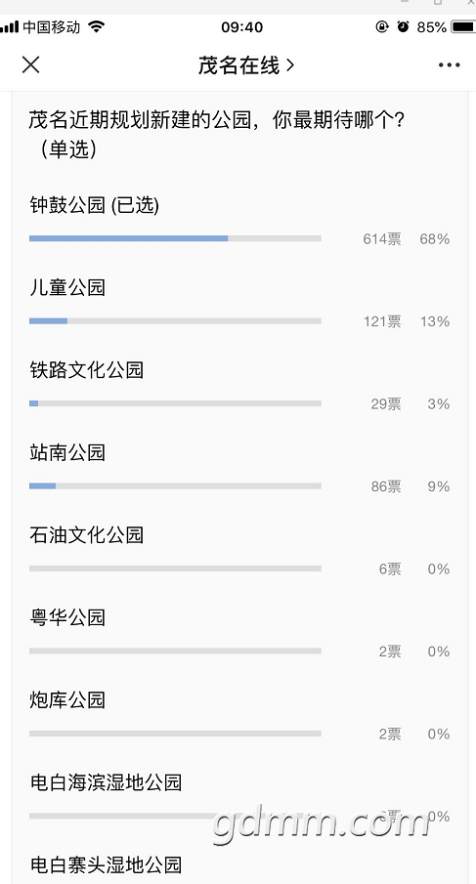
Task: Tap the 09:40 clock in status bar
Action: pyautogui.click(x=242, y=27)
